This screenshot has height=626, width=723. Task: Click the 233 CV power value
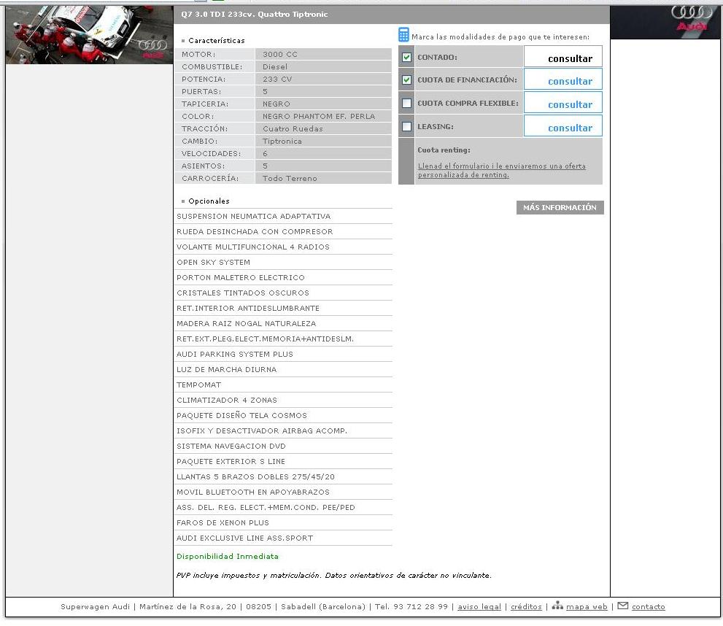click(x=277, y=80)
